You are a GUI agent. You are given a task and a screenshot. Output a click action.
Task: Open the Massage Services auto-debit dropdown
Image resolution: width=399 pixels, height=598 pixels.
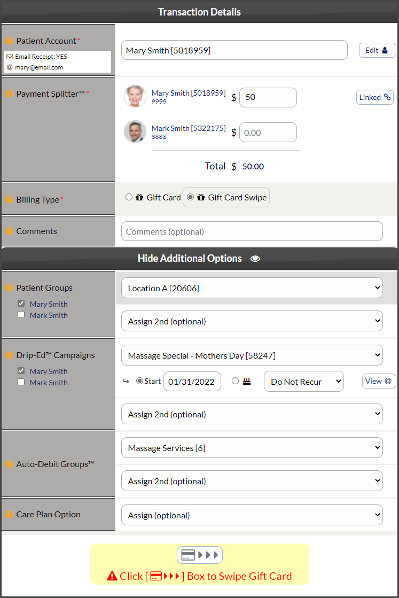coord(252,448)
